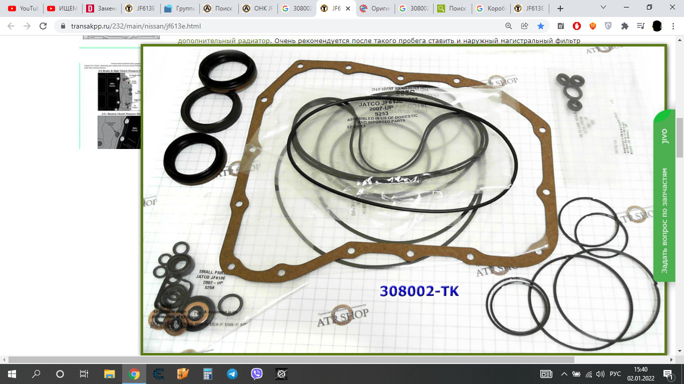Click the share page icon
684x384 pixels.
[x=525, y=26]
